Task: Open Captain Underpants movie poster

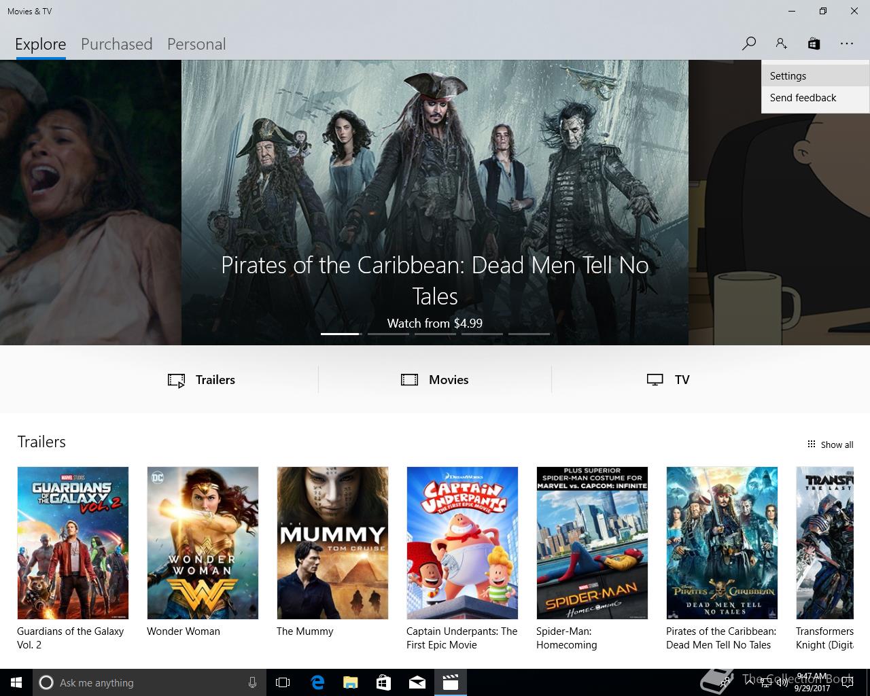Action: click(462, 543)
